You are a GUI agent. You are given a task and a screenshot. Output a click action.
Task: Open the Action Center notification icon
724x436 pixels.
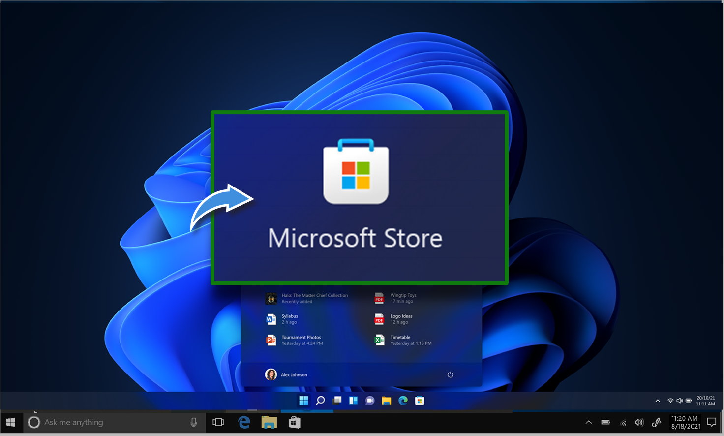coord(712,422)
